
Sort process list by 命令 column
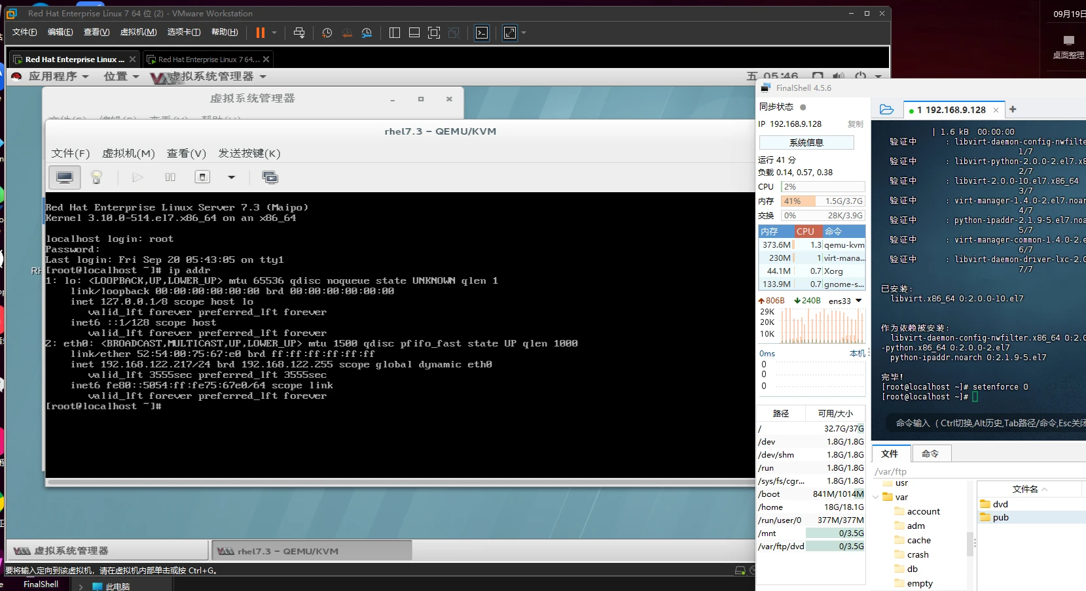(844, 231)
